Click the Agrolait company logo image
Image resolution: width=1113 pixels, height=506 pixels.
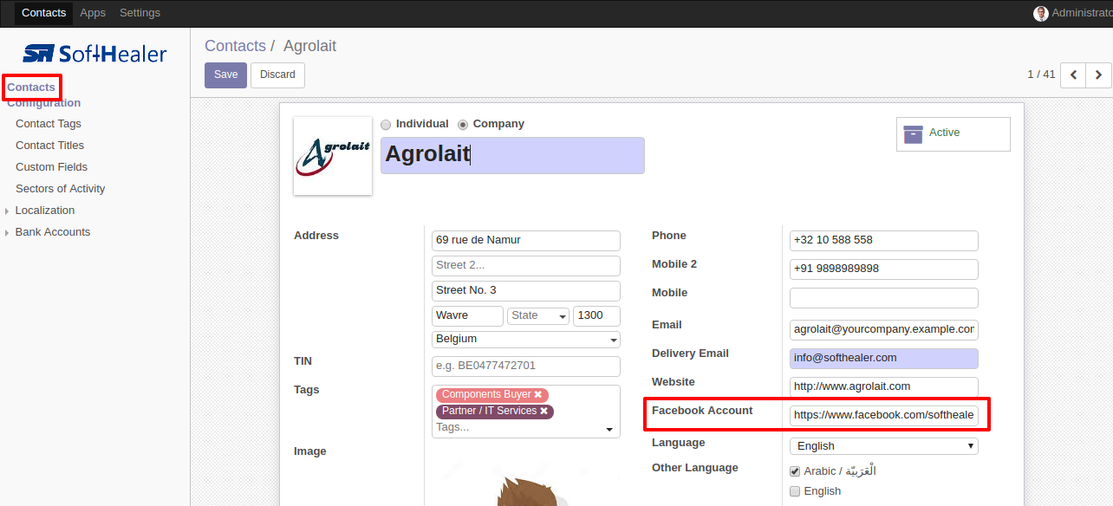point(333,156)
